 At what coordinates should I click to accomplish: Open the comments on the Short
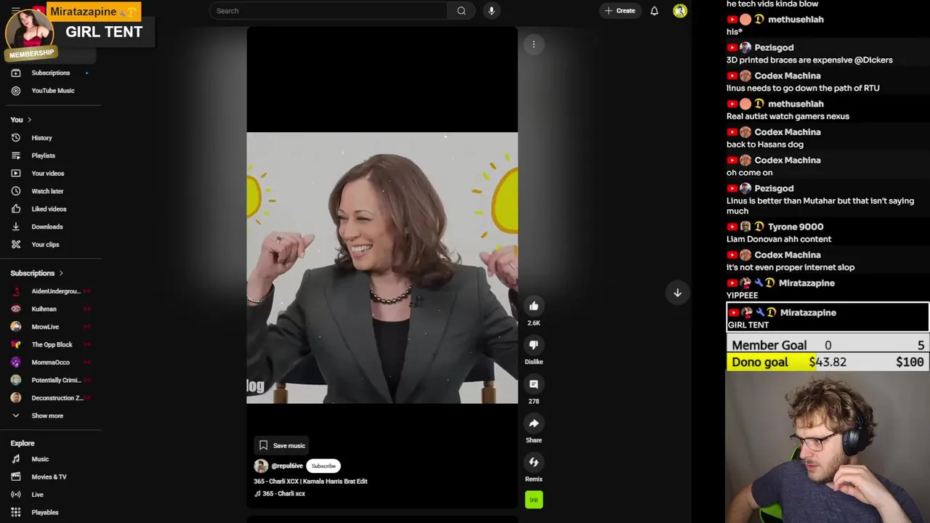point(533,384)
